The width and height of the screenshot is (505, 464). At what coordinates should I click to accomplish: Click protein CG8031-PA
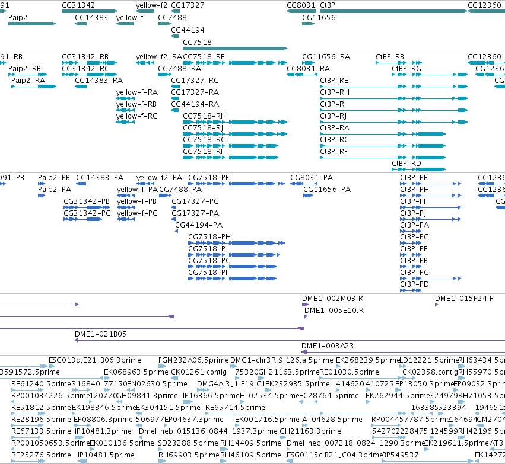pyautogui.click(x=312, y=178)
